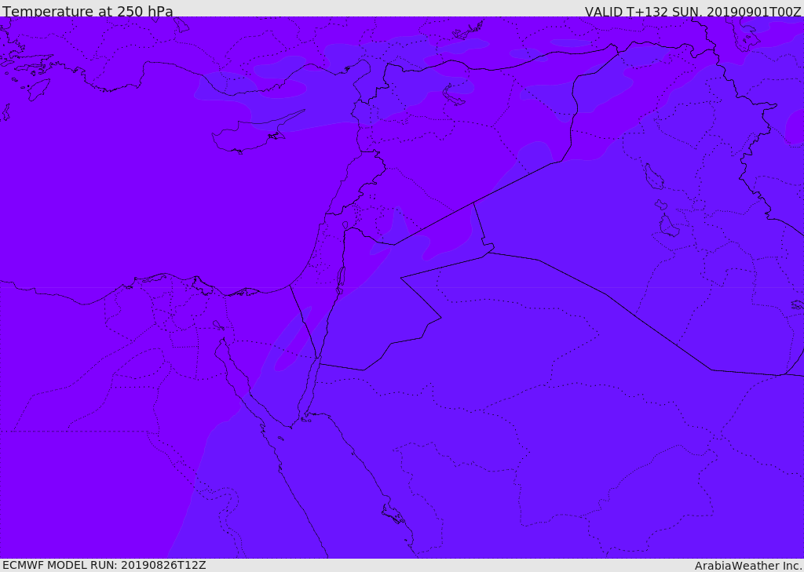The height and width of the screenshot is (572, 804).
Task: Click the 'VALID T+132 SUN. 20190901T00Z' label
Action: tap(693, 11)
